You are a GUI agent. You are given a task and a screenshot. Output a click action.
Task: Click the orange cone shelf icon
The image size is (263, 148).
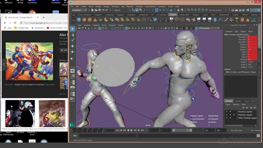(95, 20)
